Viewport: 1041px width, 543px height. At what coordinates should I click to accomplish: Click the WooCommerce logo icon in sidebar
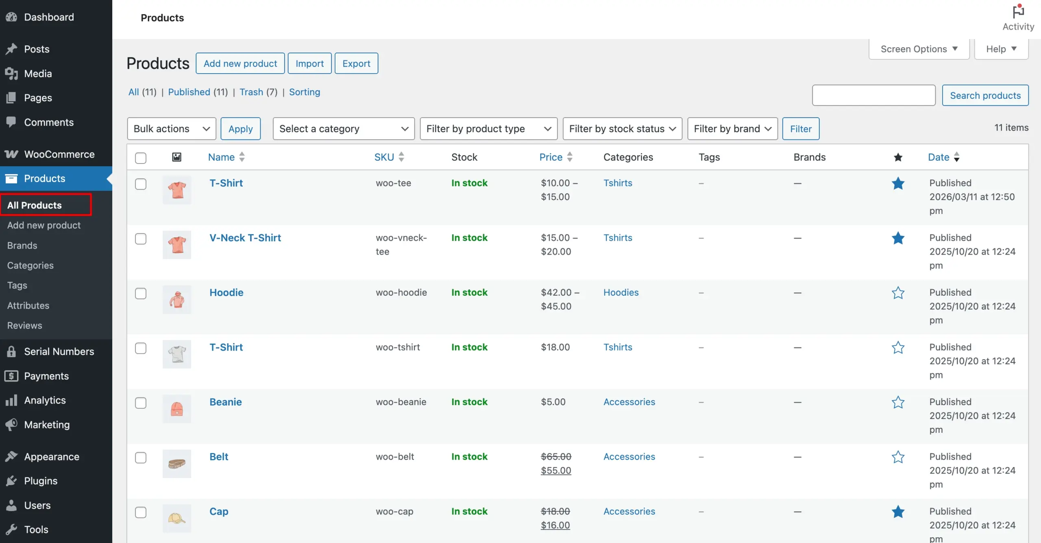11,154
